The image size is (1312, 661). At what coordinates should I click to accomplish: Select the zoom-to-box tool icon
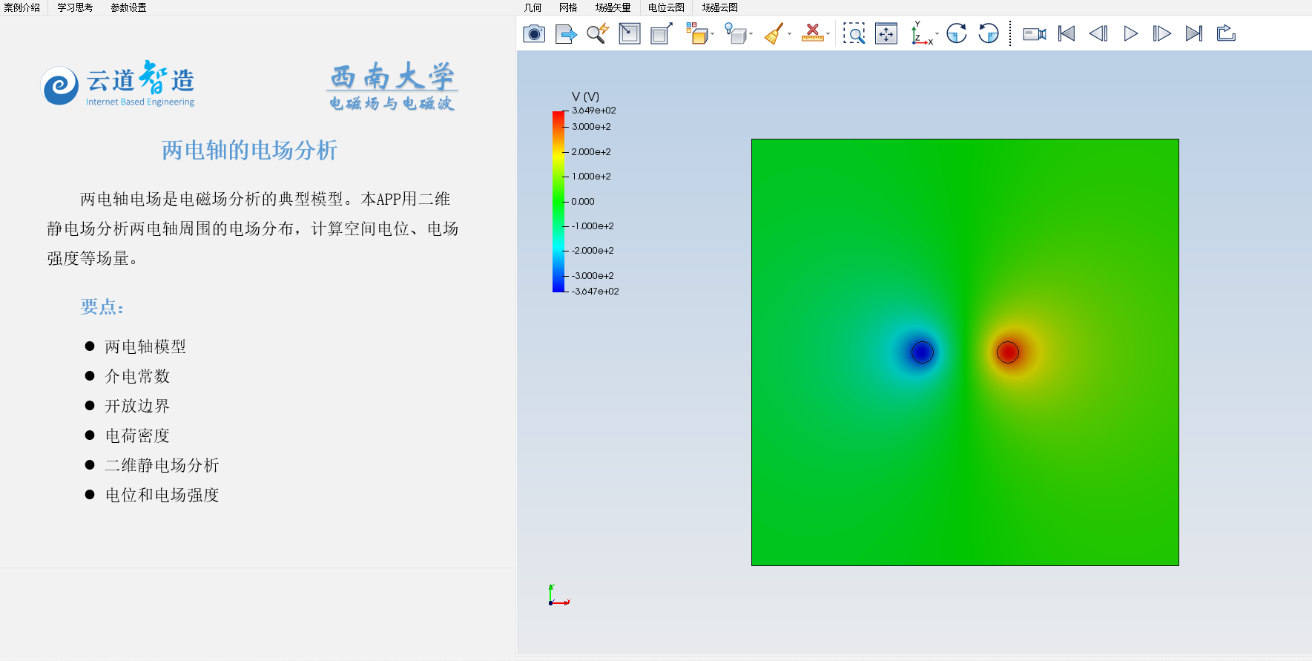tap(854, 33)
